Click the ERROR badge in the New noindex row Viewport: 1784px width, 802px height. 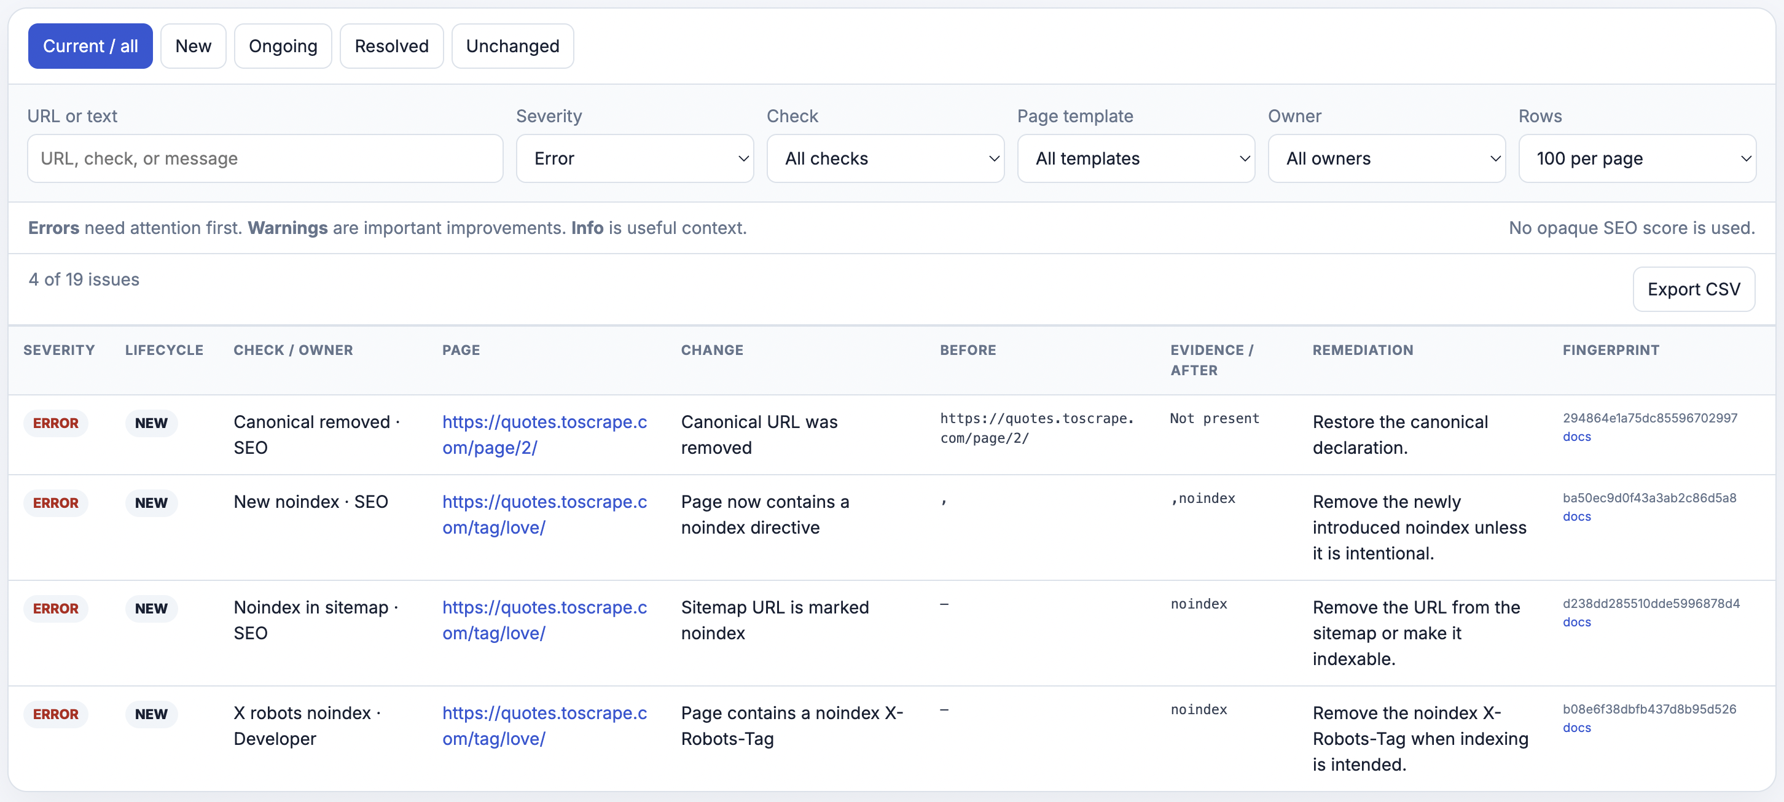click(55, 503)
